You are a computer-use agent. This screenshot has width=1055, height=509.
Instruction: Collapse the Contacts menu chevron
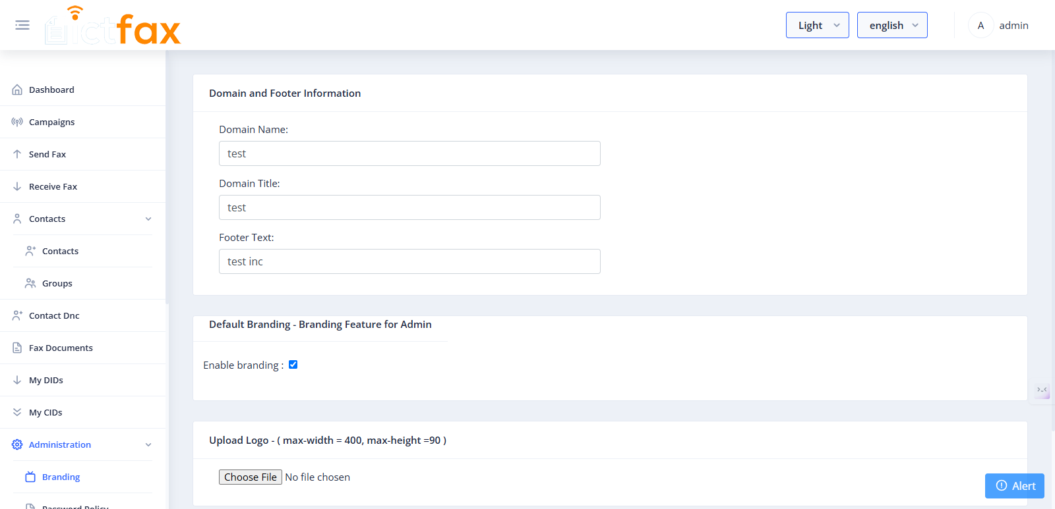tap(148, 219)
